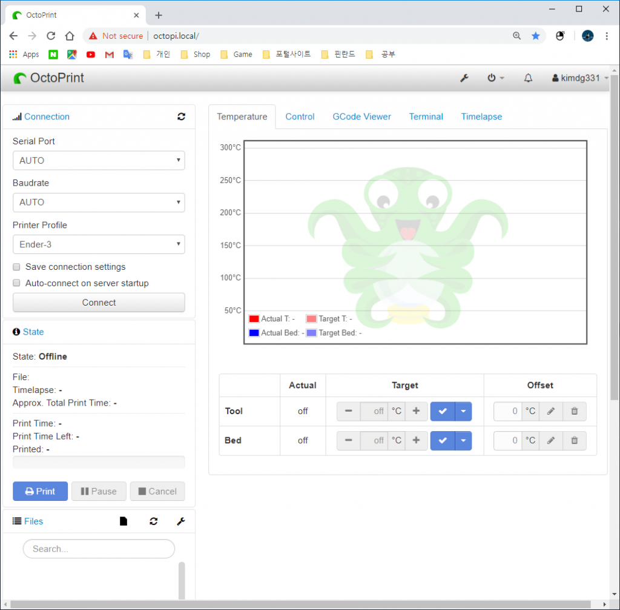620x610 pixels.
Task: Decrease Tool target temperature with minus
Action: point(348,411)
